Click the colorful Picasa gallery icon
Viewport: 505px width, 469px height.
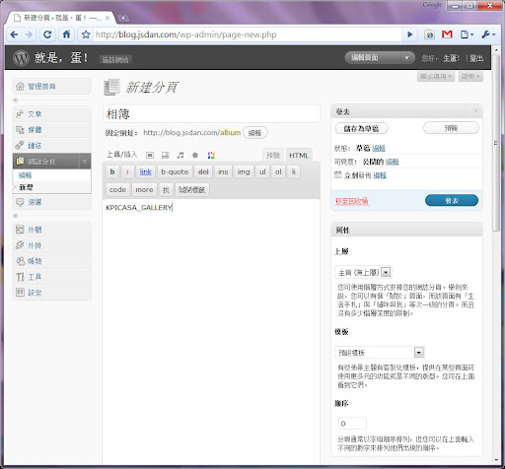(x=211, y=155)
